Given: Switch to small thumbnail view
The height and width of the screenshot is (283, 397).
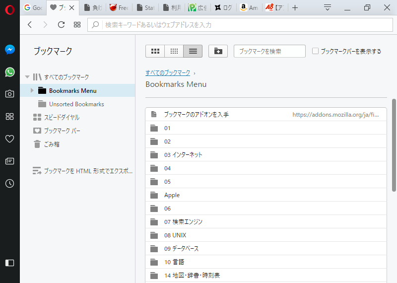Looking at the screenshot, I should [x=174, y=51].
